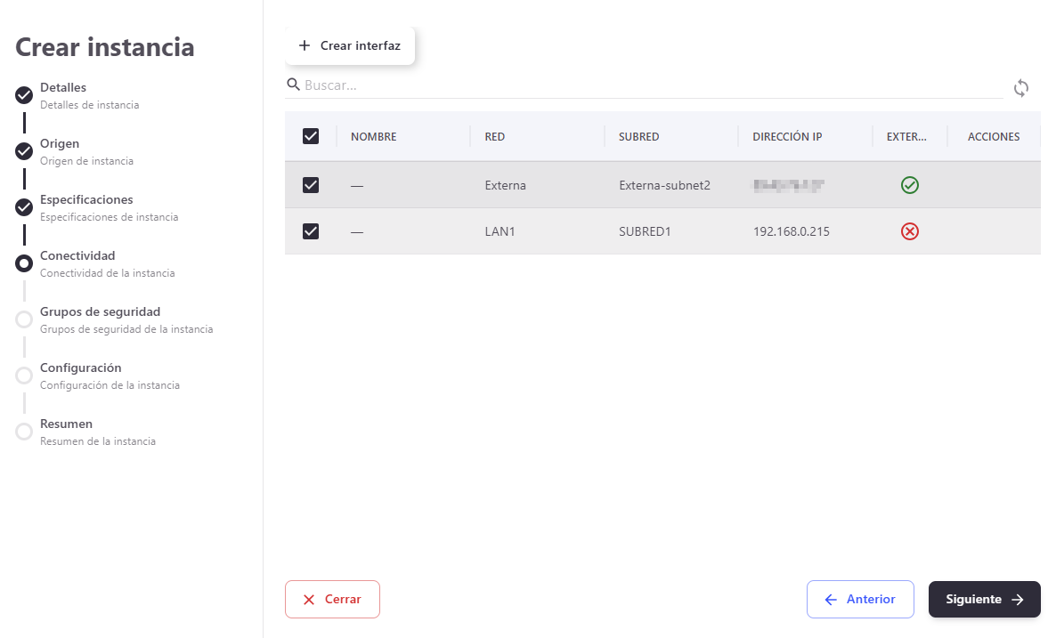
Task: Sort by DIRECCIÓN IP column header
Action: (x=786, y=137)
